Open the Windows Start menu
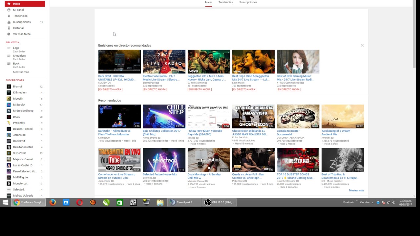The image size is (420, 236). coord(5,202)
